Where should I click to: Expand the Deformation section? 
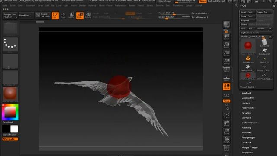click(249, 123)
